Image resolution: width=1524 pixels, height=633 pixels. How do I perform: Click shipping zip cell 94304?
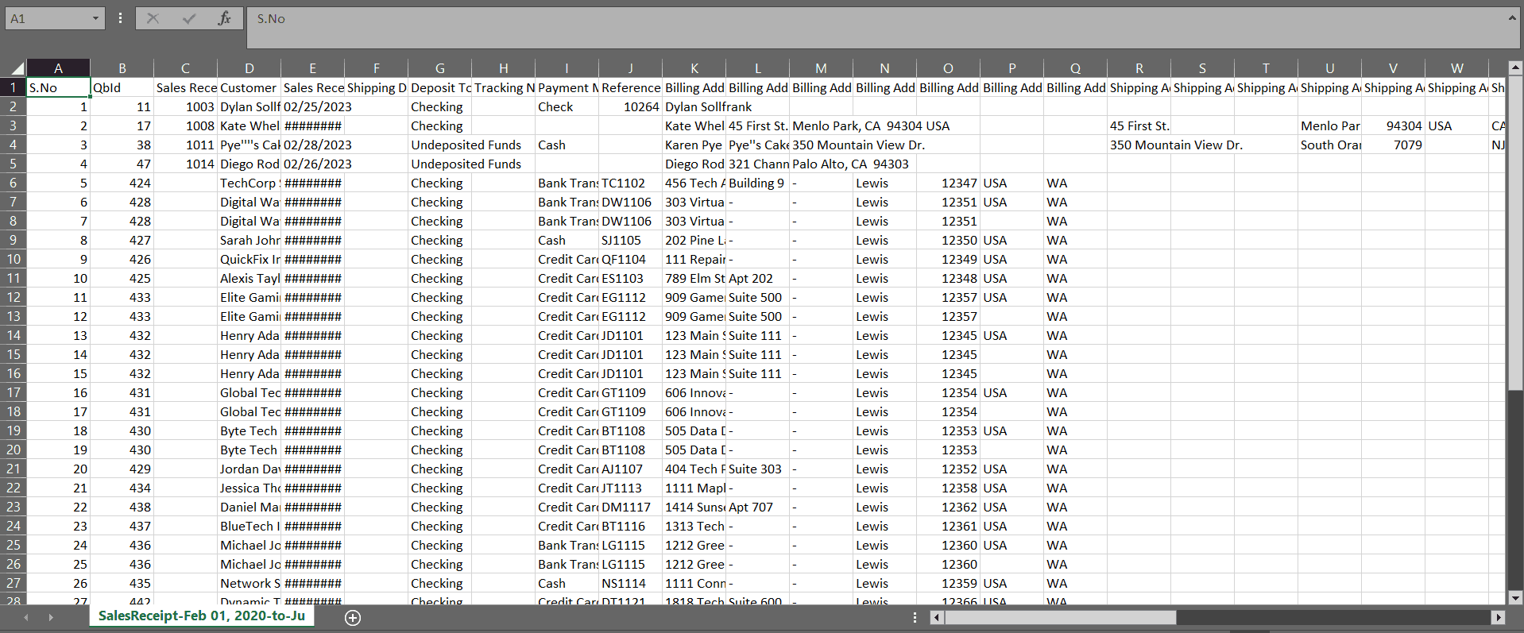pos(1393,125)
